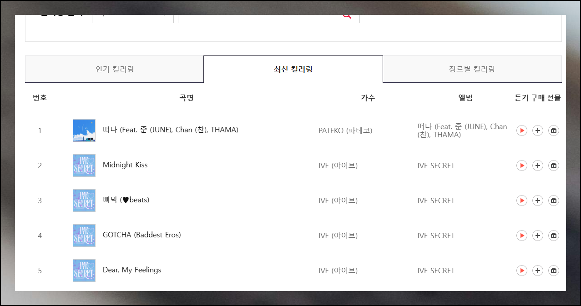Gift Midnight Kiss using gift icon
This screenshot has width=581, height=306.
[x=554, y=166]
